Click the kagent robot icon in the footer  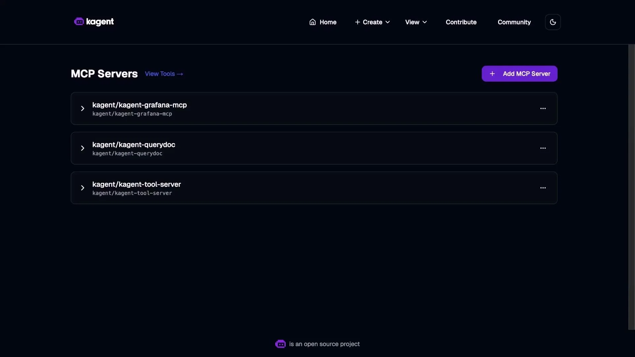[280, 344]
